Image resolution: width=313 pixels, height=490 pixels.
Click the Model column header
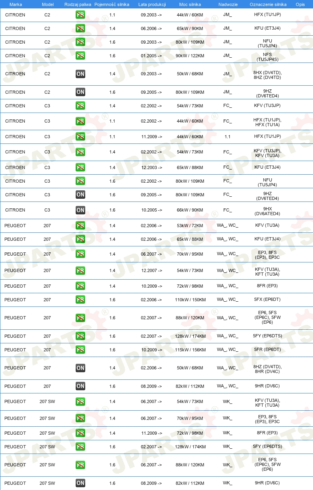pyautogui.click(x=48, y=4)
